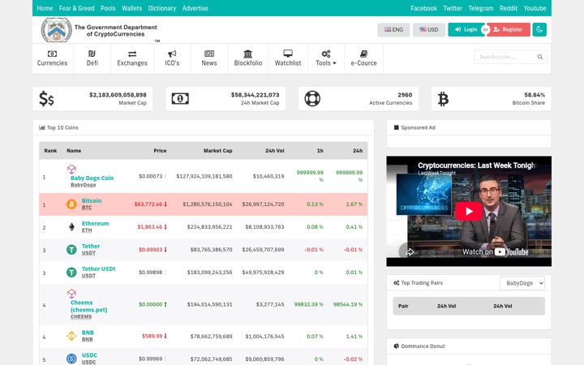Click the video title Cryptocurrencies: Last Week Tonight

point(476,165)
